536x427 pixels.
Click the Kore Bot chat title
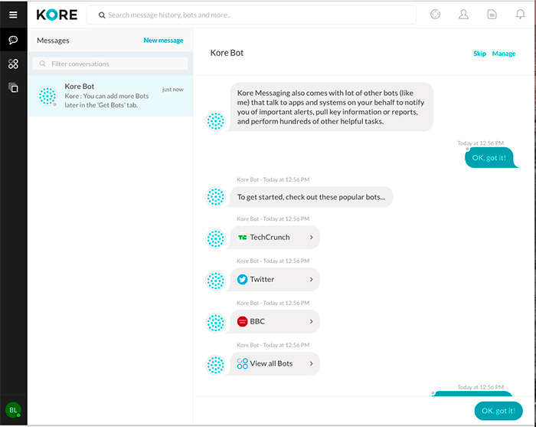[227, 53]
